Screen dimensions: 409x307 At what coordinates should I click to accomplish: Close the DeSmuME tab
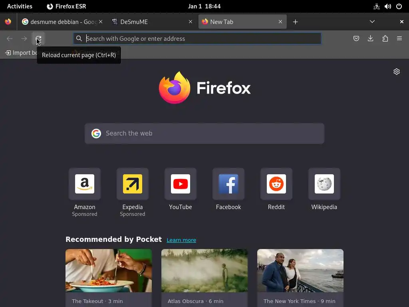pyautogui.click(x=191, y=22)
